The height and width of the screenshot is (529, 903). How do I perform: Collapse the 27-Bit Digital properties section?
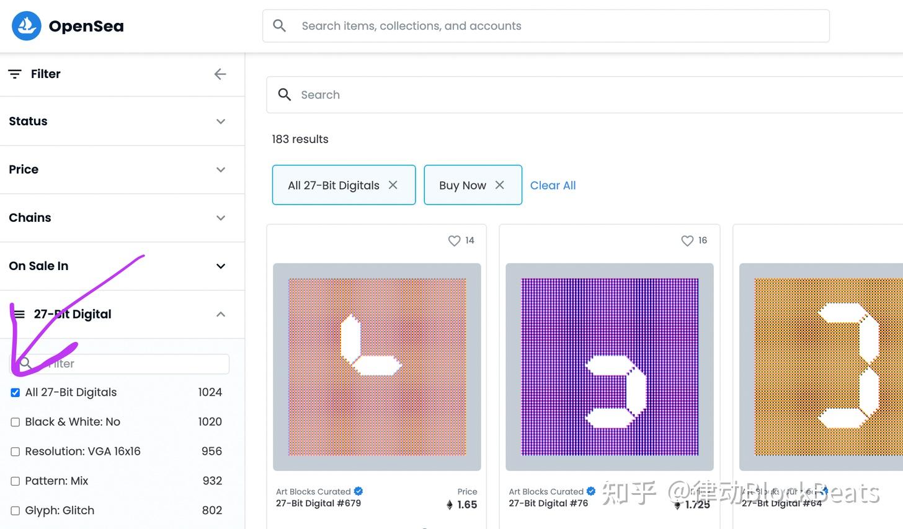point(220,315)
